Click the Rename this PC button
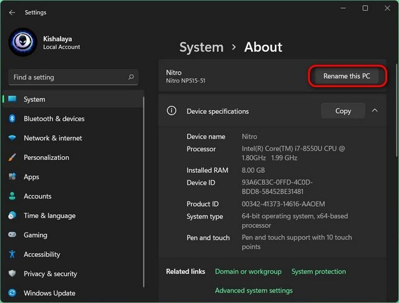Viewport: 399px width, 303px height. [x=347, y=76]
